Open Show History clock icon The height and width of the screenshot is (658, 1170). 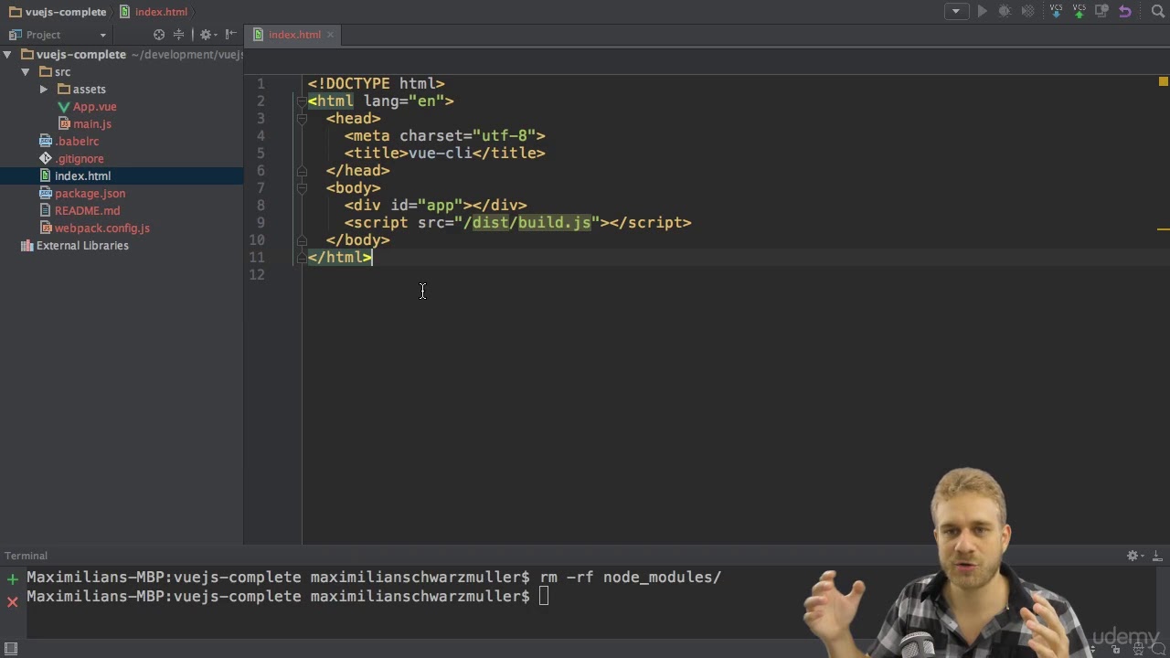coord(1102,12)
